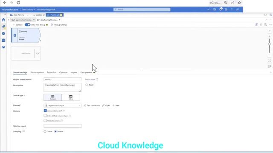Click the megaphone updates icon in Azure header
Viewport: 273px width, 153px height.
tap(209, 9)
